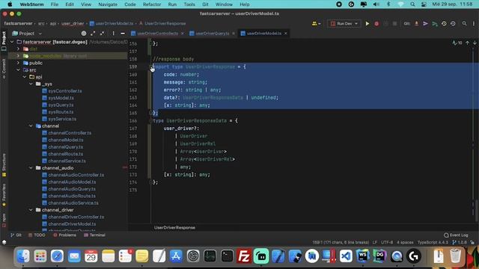Hide the Project panel with minus icon
Image resolution: width=479 pixels, height=269 pixels.
point(123,33)
